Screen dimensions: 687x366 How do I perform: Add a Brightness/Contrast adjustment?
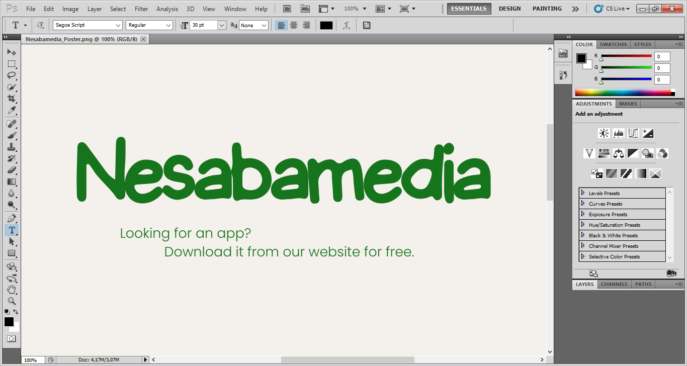(604, 133)
